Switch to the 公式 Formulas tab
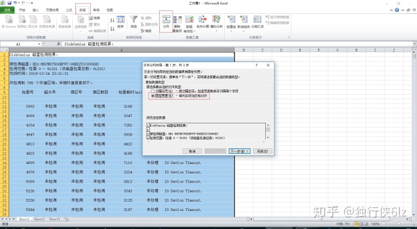The width and height of the screenshot is (417, 229). [x=69, y=10]
